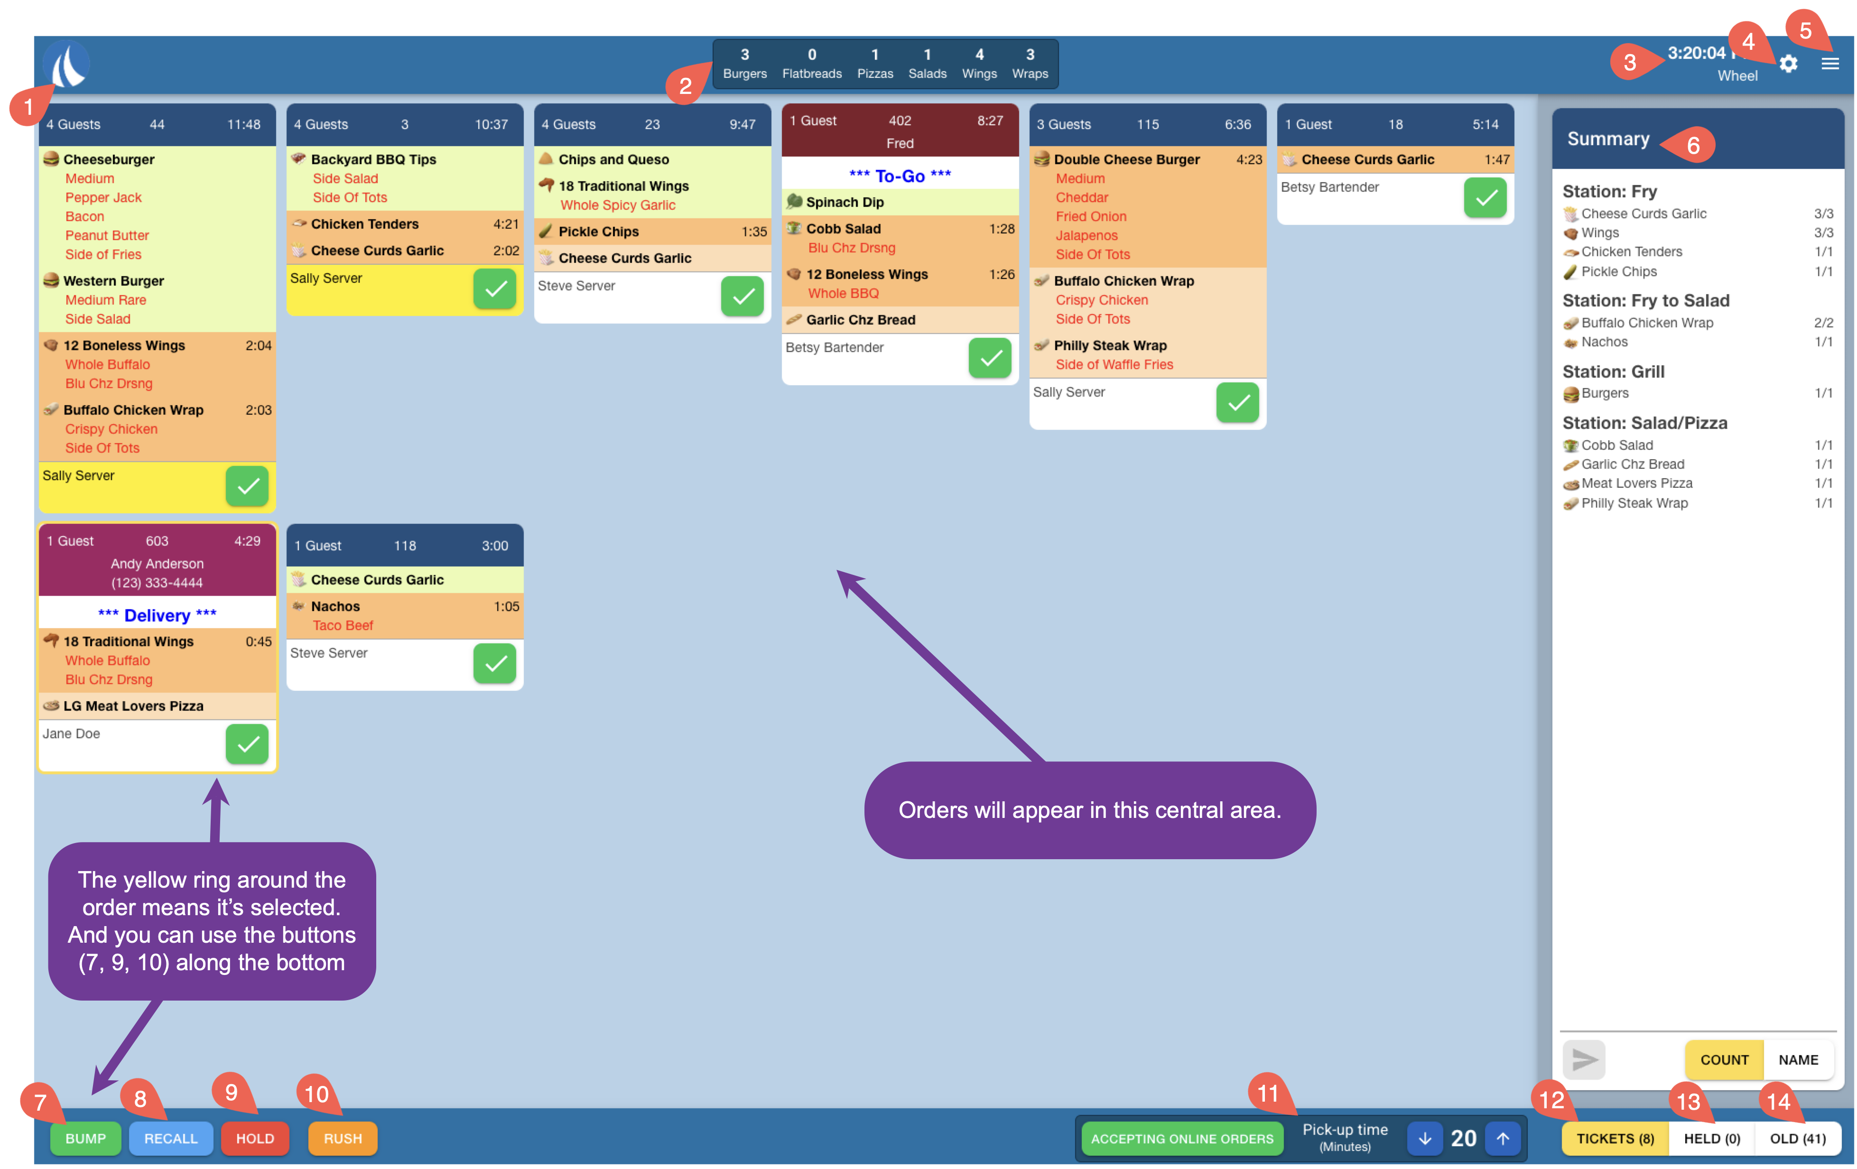Select the table 115 order header
This screenshot has height=1169, width=1857.
tap(1148, 124)
